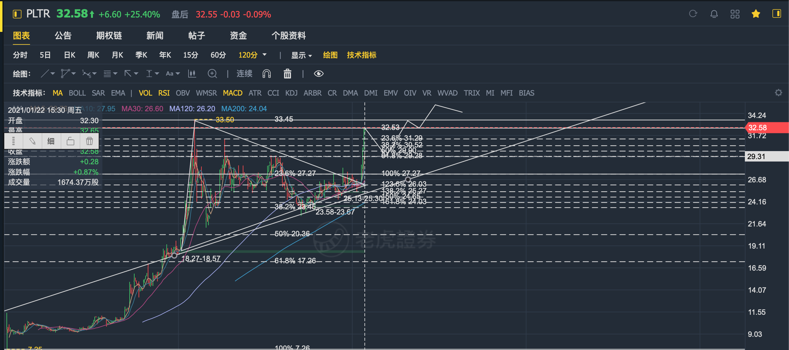Viewport: 789px width, 350px height.
Task: Expand the 120分 timeframe dropdown
Action: (265, 55)
